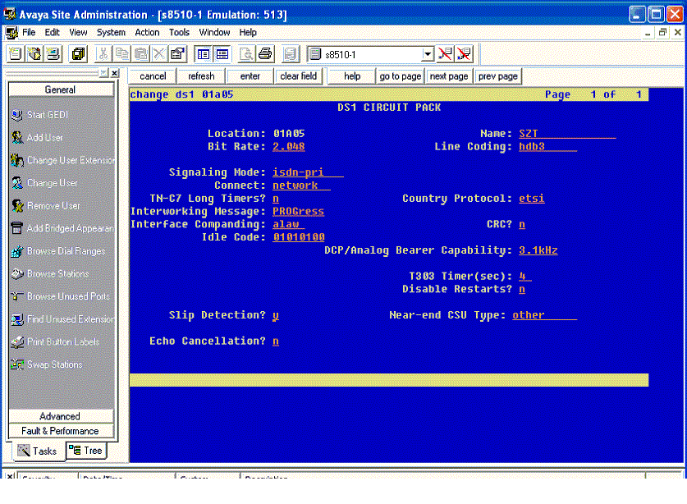Open the Action menu
The image size is (687, 504).
[x=147, y=33]
